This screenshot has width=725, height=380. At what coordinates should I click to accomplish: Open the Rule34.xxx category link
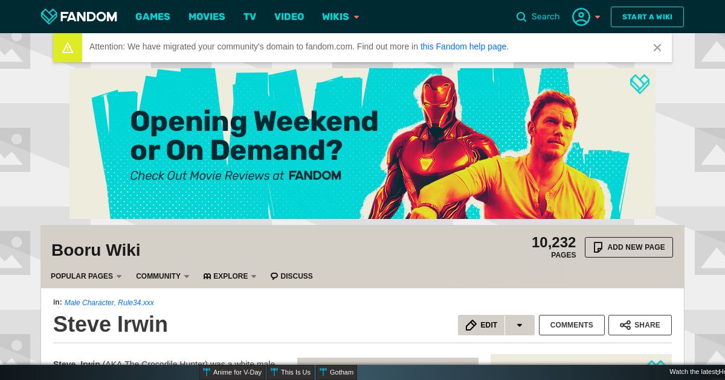pos(136,303)
